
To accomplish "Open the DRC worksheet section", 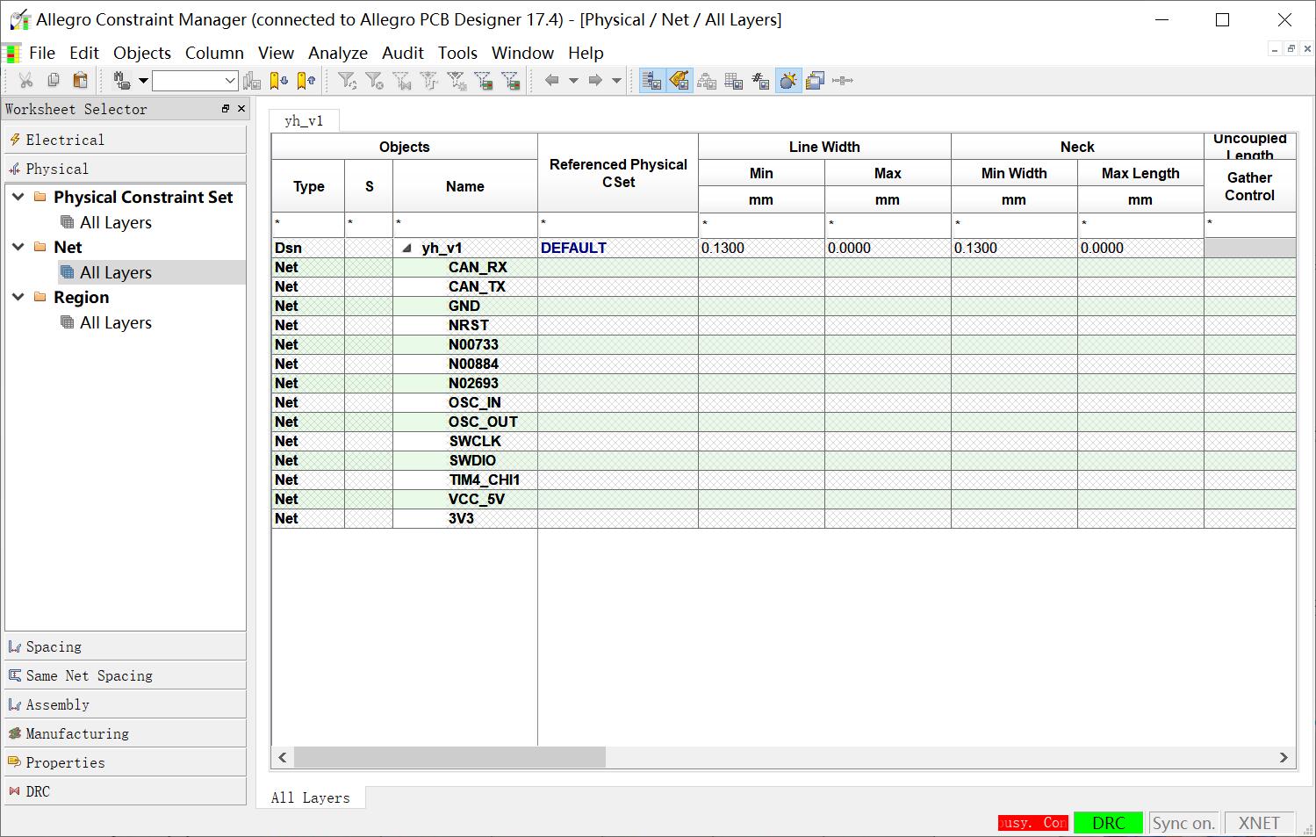I will pyautogui.click(x=126, y=791).
